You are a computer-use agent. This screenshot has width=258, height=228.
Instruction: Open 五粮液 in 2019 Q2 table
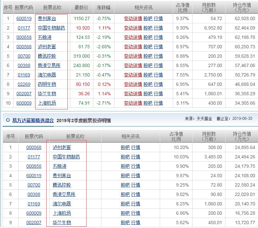[x=60, y=166]
